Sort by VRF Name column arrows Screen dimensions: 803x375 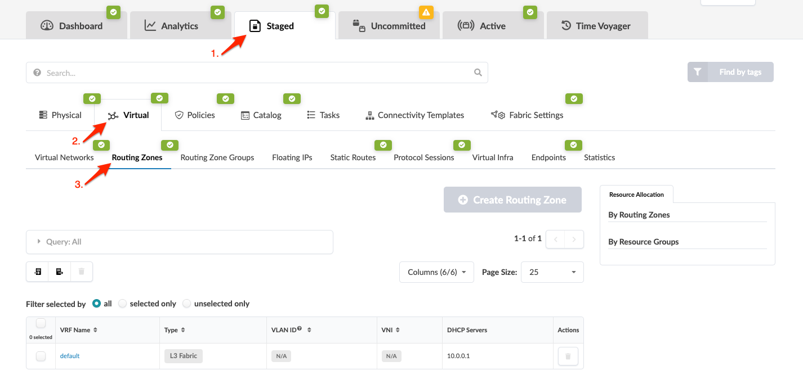95,330
